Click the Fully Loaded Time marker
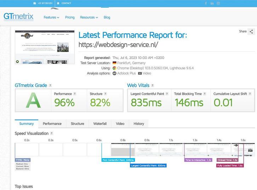Viewport: 257px width, 190px height. coord(230,166)
